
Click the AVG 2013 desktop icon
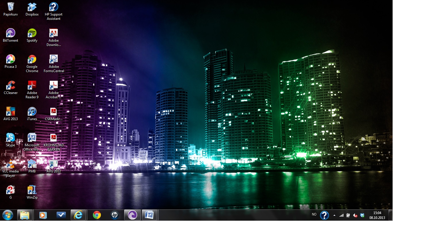tap(11, 114)
